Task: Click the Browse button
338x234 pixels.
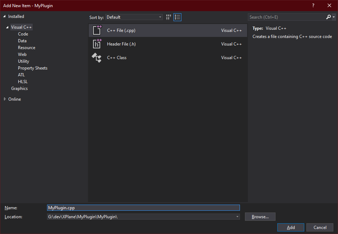Action: [260, 216]
